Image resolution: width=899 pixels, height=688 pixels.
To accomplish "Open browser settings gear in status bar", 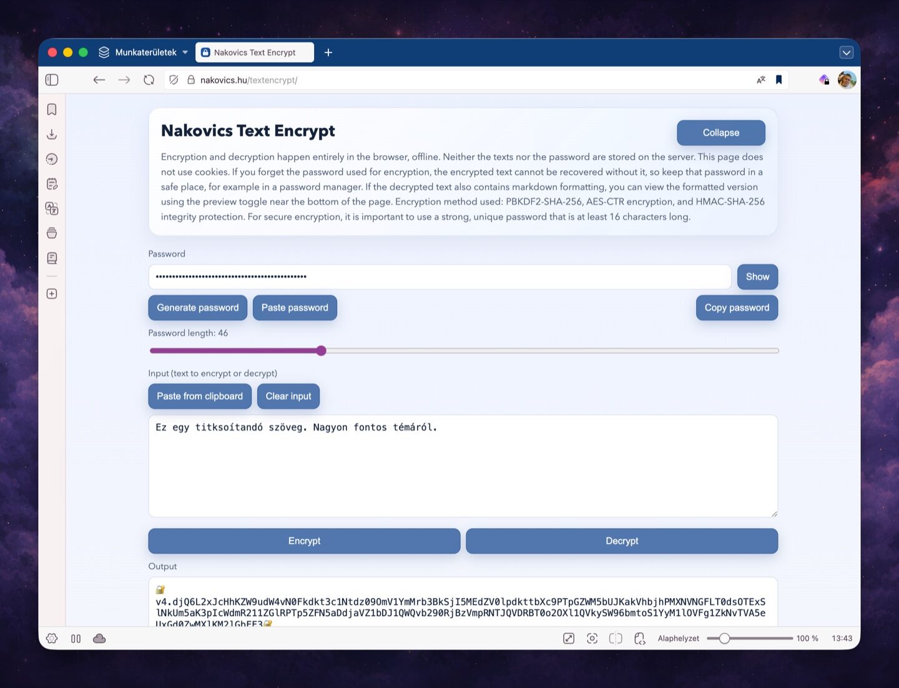I will click(x=52, y=639).
